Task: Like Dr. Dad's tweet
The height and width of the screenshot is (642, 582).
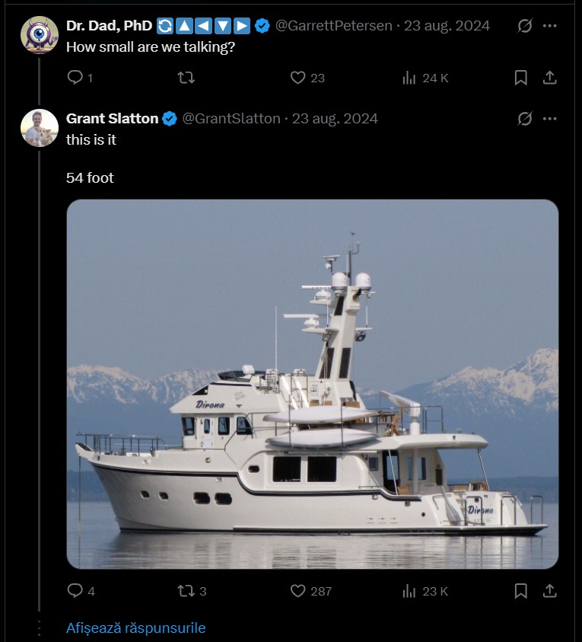Action: pos(298,78)
